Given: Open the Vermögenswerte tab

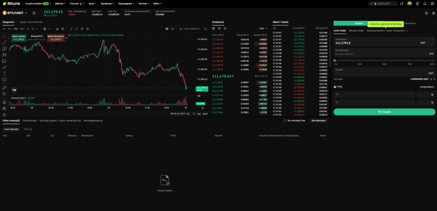Looking at the screenshot, I should [x=93, y=121].
